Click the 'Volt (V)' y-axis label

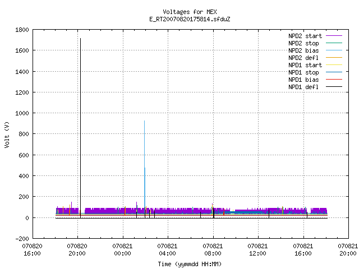click(x=7, y=134)
